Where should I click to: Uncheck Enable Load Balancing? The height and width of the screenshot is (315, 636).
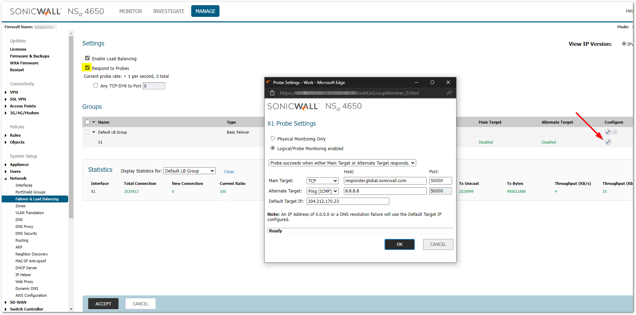point(88,58)
